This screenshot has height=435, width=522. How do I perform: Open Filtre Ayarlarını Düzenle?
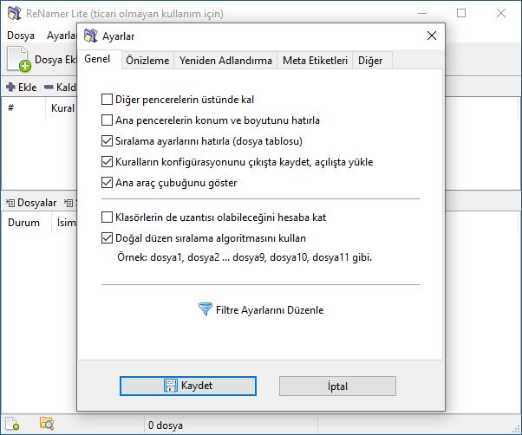coord(261,310)
